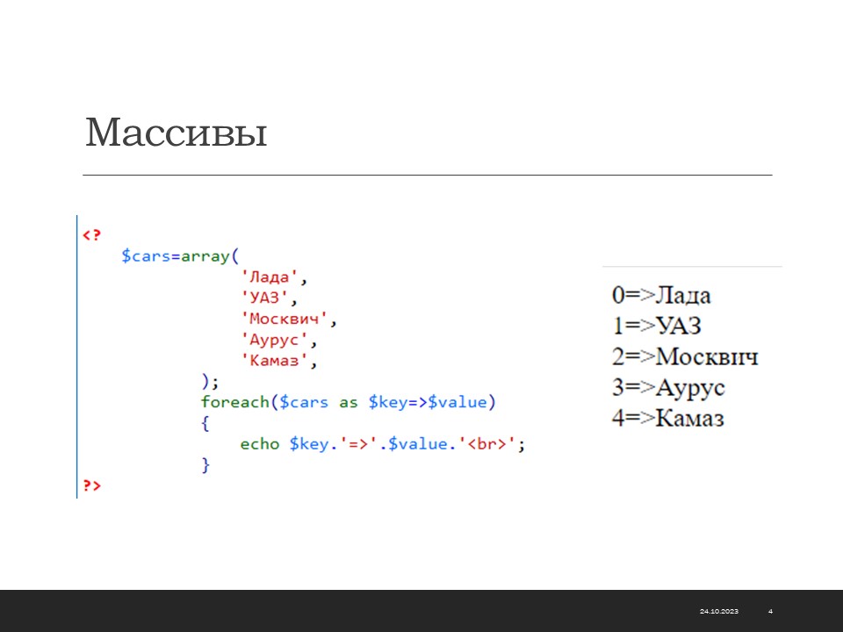Click the output line "4=>Камаз"
This screenshot has height=632, width=843.
[668, 418]
